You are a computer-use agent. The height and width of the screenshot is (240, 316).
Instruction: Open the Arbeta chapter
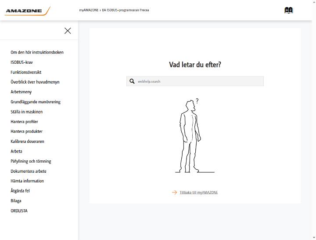(x=16, y=151)
